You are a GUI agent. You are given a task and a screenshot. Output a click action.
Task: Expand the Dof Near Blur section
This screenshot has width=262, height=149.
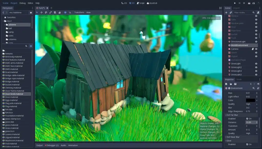pos(233,137)
